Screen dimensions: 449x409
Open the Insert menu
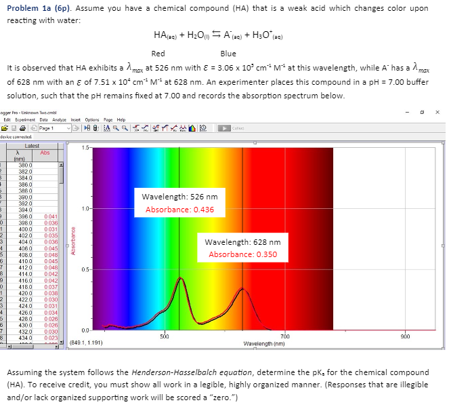point(76,120)
